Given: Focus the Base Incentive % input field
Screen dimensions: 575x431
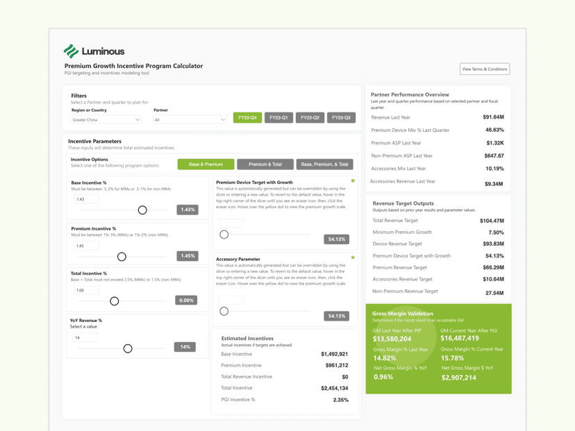Looking at the screenshot, I should [x=87, y=199].
